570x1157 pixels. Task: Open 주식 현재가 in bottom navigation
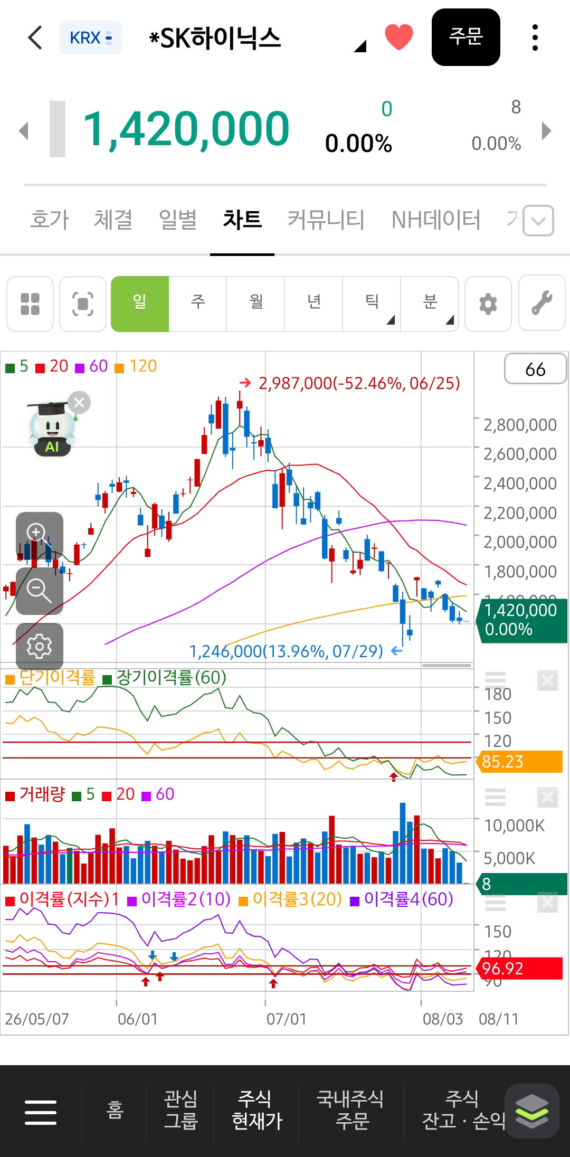click(x=257, y=1109)
